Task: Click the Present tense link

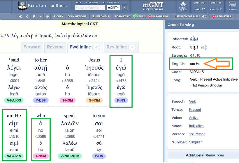Action: [195, 110]
